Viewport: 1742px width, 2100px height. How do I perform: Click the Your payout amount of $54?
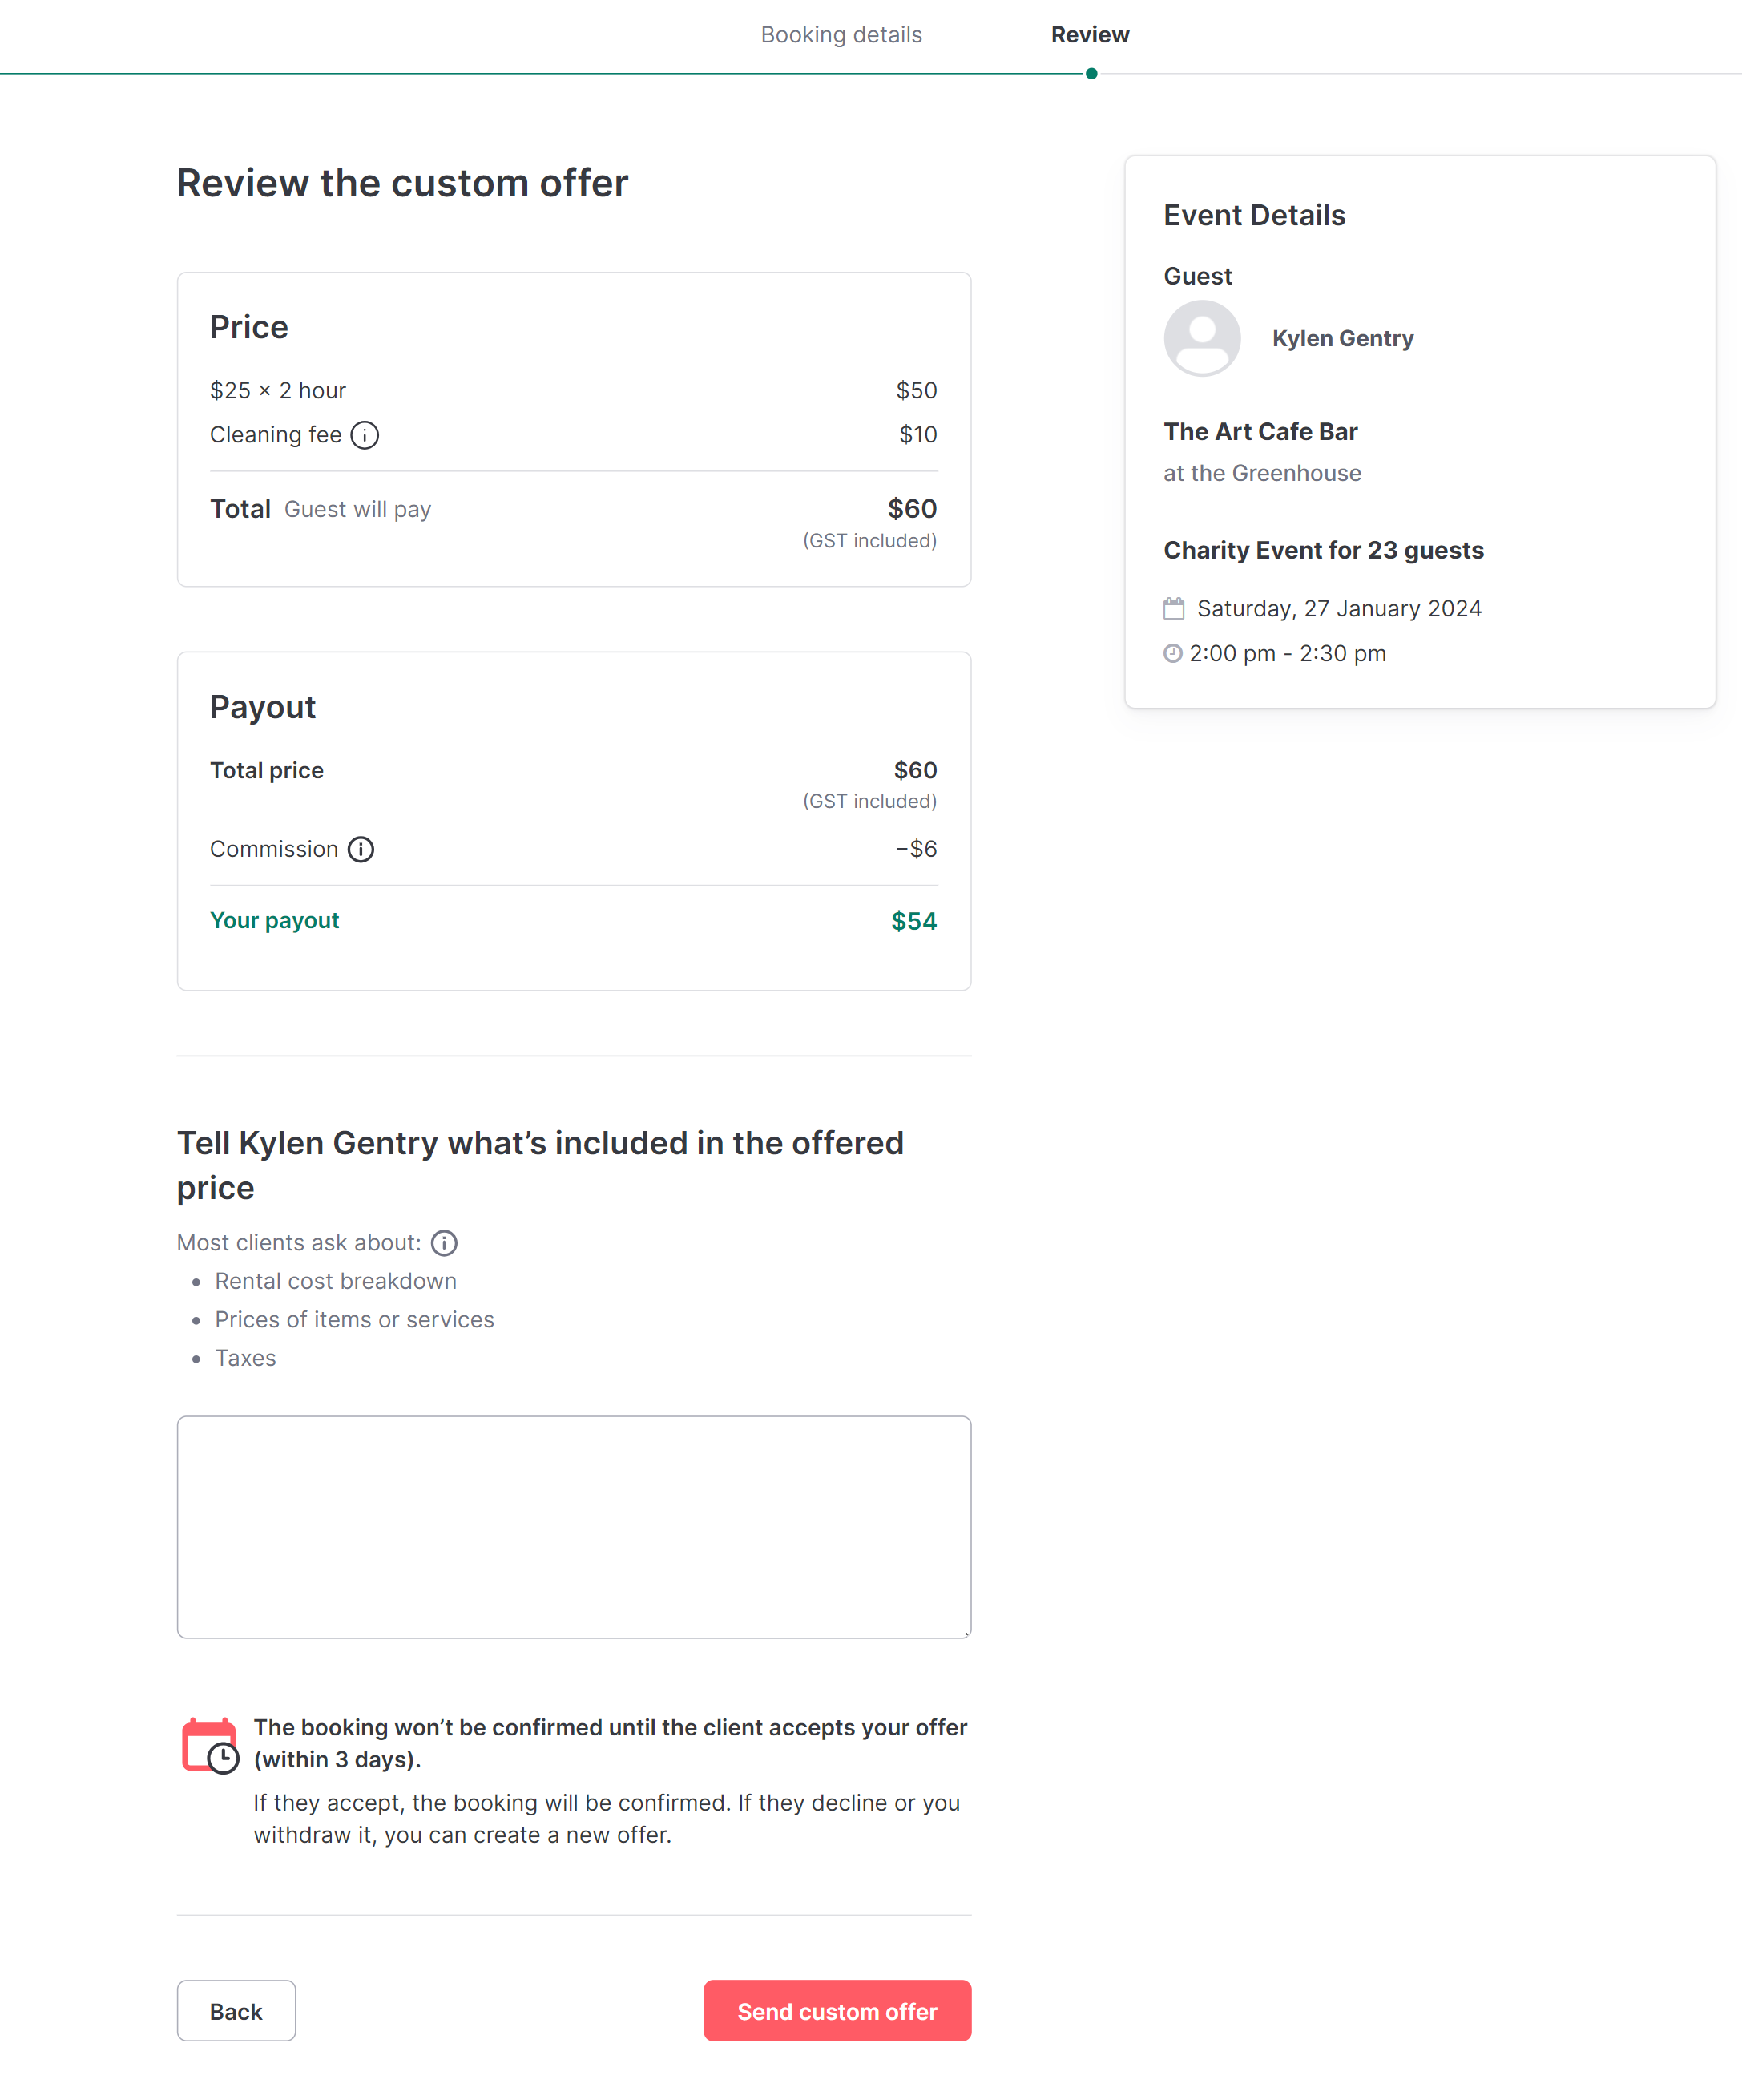[912, 920]
